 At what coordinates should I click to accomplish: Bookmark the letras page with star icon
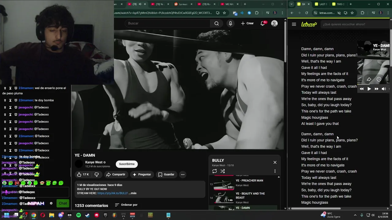point(352,13)
